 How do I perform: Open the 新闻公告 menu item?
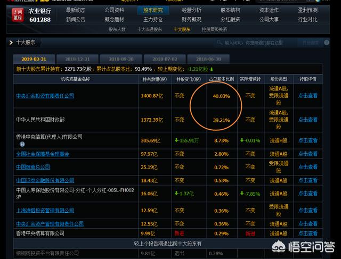tap(76, 20)
